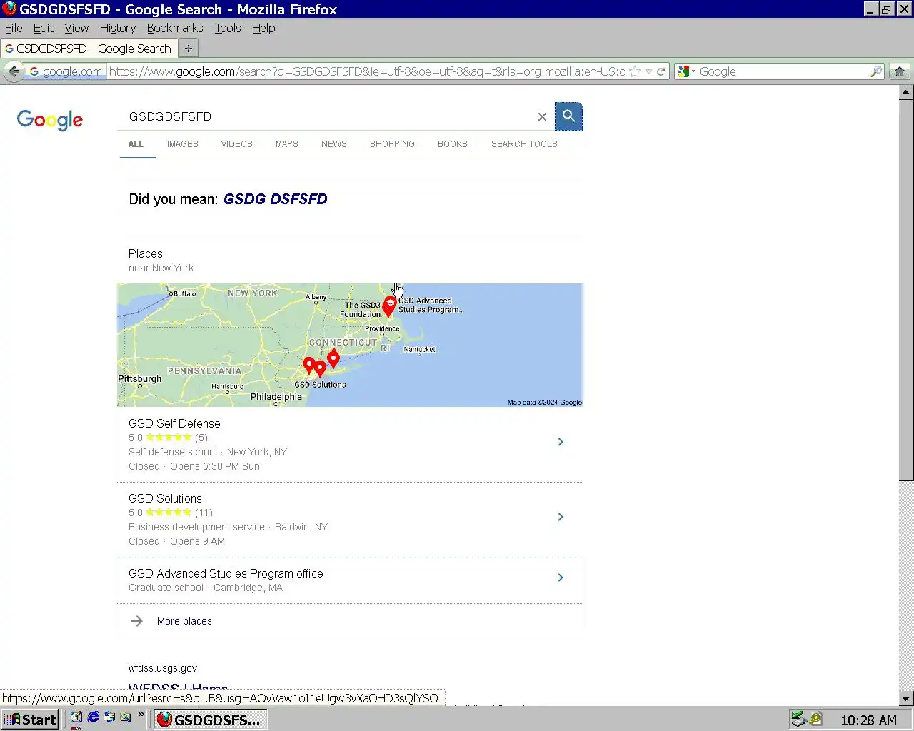Open the GSD Solutions listing
914x731 pixels.
click(350, 519)
